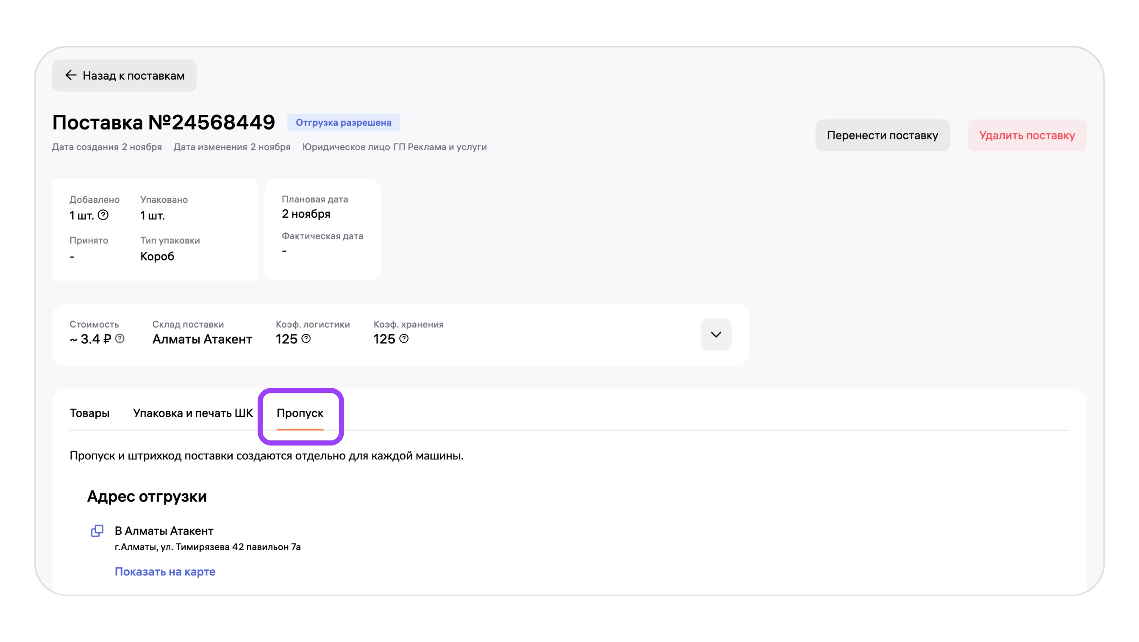Open the Упаковка и печать ШК tab
Image resolution: width=1139 pixels, height=642 pixels.
tap(193, 412)
